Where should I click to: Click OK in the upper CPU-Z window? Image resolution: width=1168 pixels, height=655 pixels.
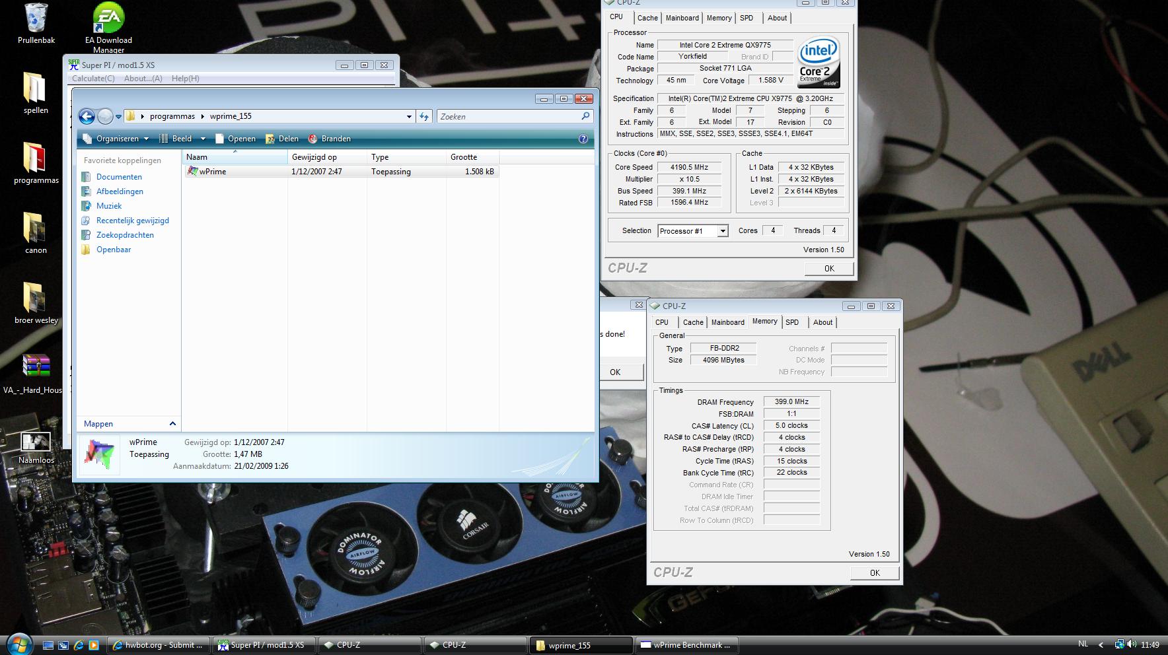pos(829,269)
